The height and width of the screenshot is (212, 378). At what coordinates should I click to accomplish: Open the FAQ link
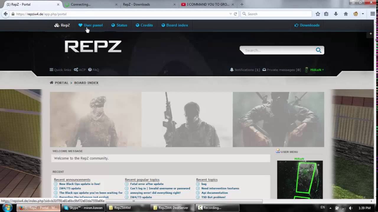93,70
